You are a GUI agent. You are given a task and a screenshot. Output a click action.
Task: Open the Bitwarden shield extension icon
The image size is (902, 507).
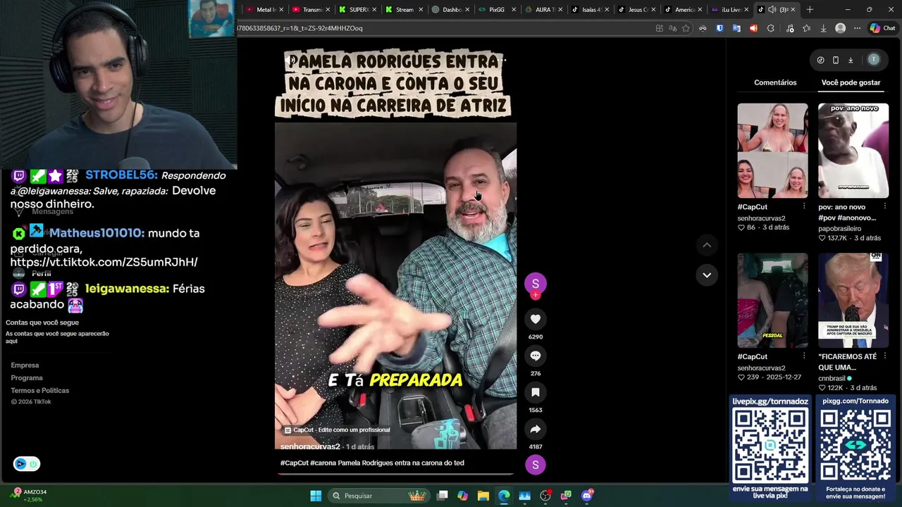coord(719,28)
